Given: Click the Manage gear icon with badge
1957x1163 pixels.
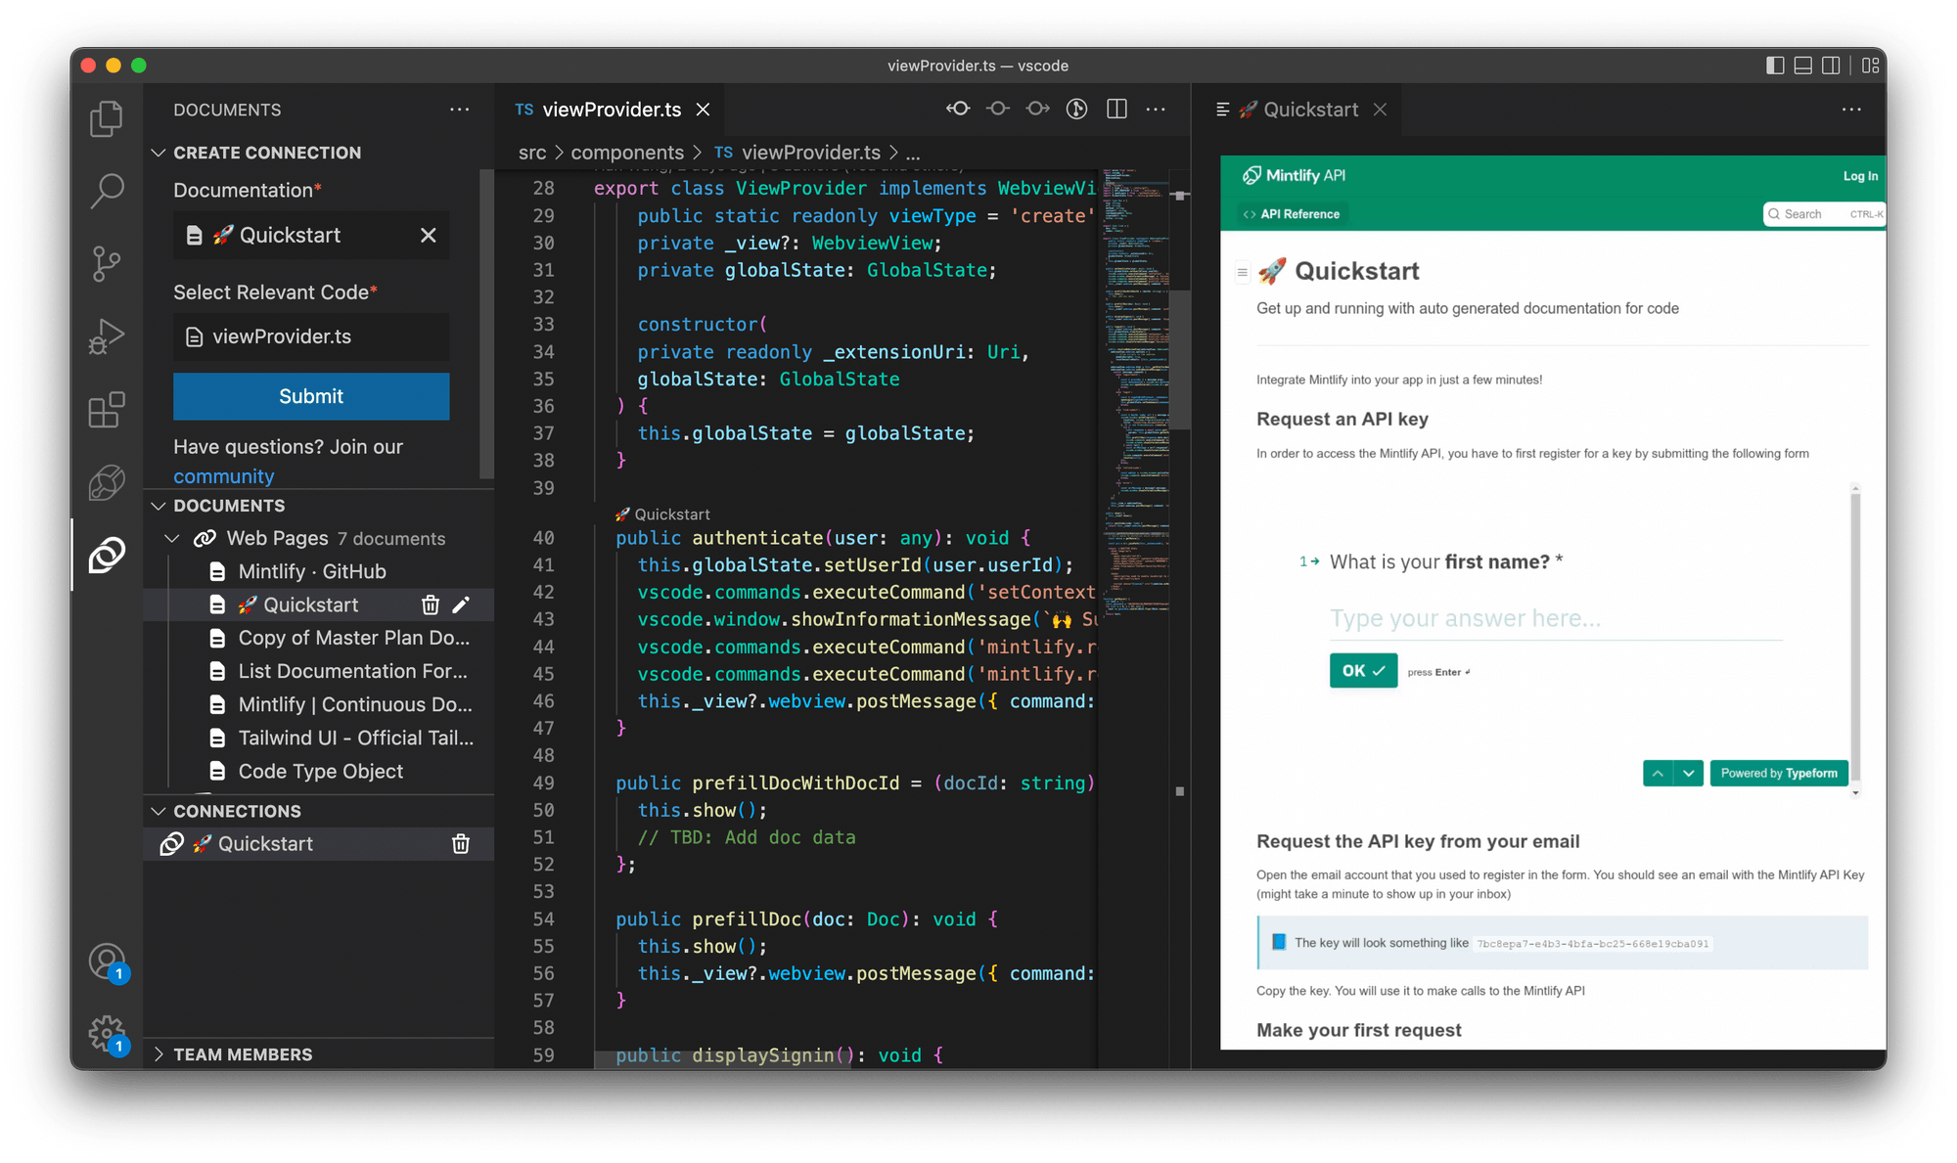Looking at the screenshot, I should (107, 1033).
